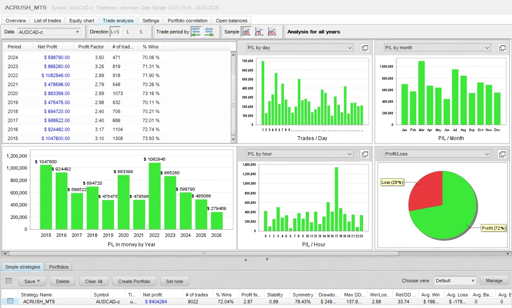
Task: Check the ACRUSH_MT5 strategy row checkbox
Action: pos(10,302)
